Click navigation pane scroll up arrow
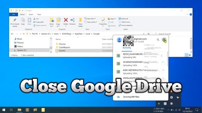 click(51, 39)
